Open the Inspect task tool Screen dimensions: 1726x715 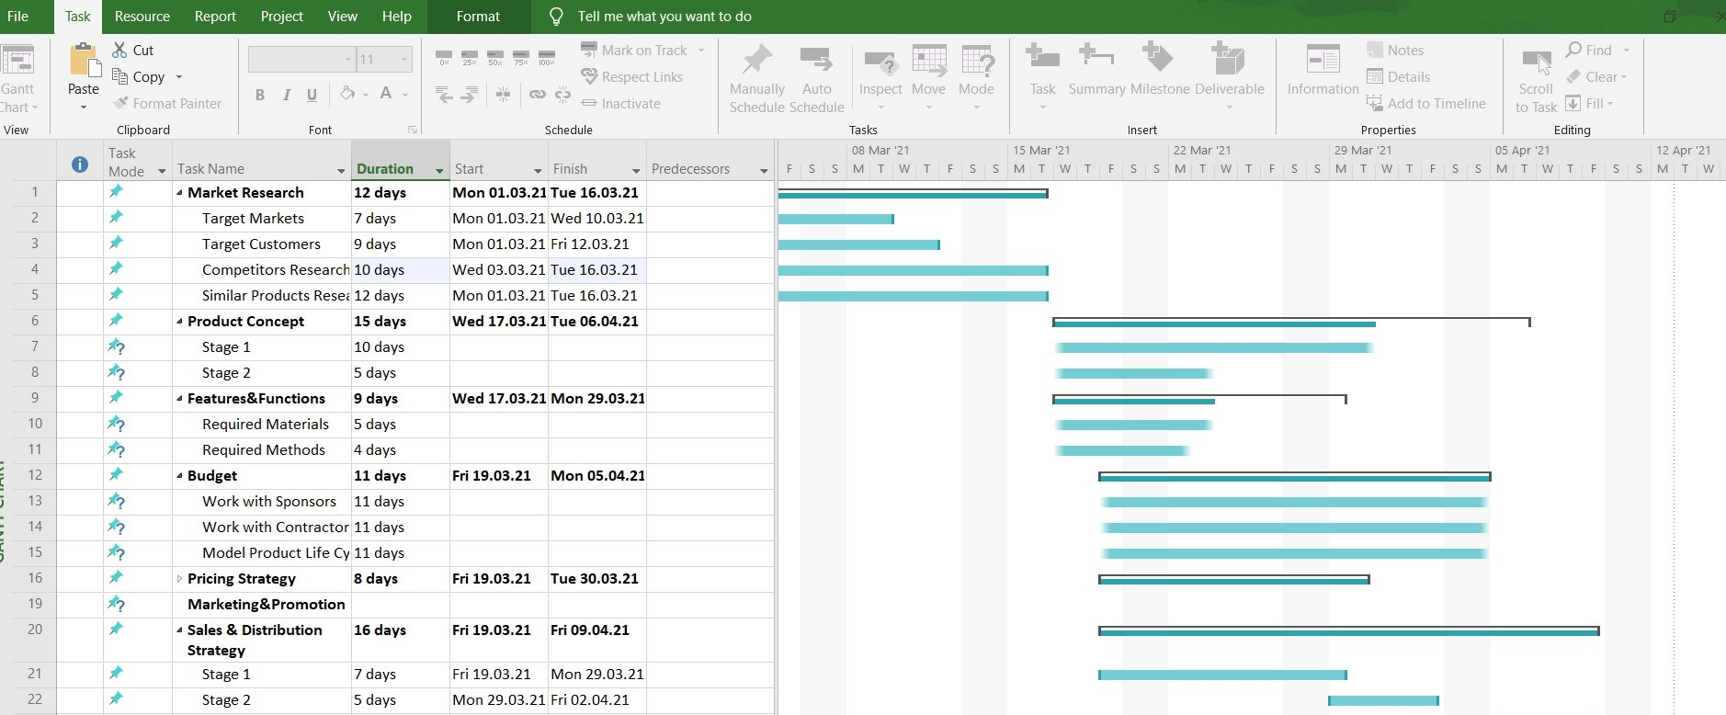[880, 77]
